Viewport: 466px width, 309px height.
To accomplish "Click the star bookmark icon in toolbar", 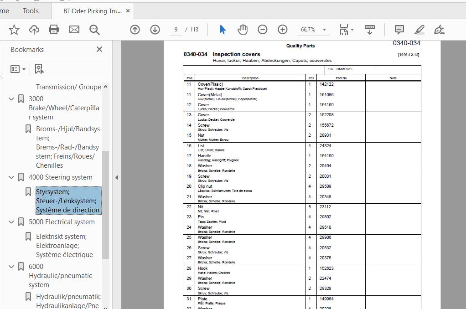I will point(14,30).
